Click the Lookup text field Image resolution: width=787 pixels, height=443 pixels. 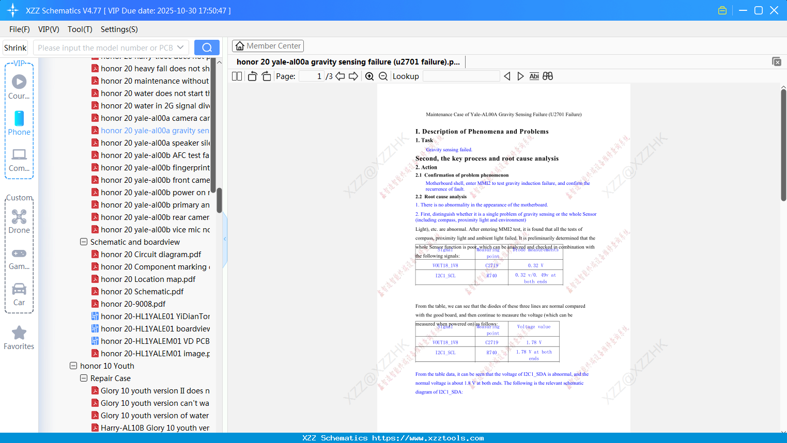point(461,76)
